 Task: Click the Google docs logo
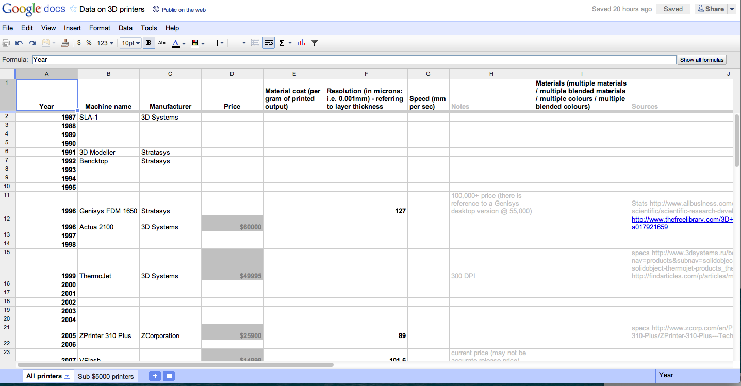tap(34, 9)
